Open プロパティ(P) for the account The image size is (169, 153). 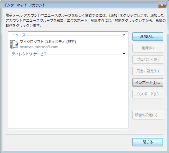click(x=148, y=59)
